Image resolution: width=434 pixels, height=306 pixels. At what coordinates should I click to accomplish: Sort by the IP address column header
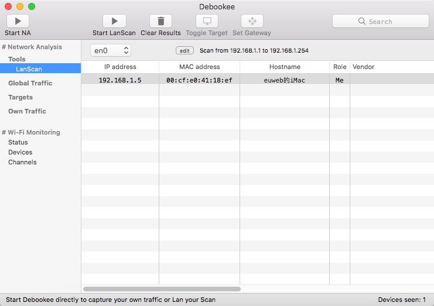(120, 67)
